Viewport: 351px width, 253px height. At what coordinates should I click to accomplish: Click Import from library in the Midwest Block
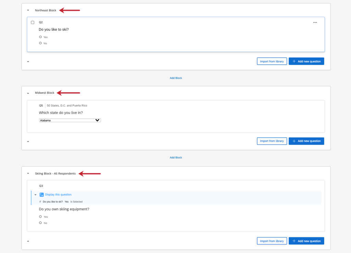(272, 141)
